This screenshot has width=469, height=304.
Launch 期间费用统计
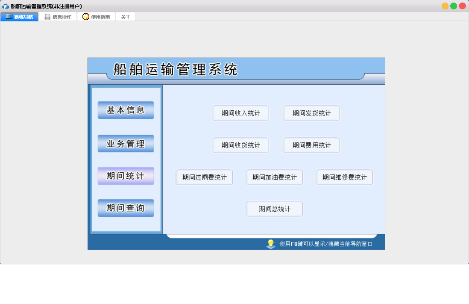pyautogui.click(x=311, y=145)
